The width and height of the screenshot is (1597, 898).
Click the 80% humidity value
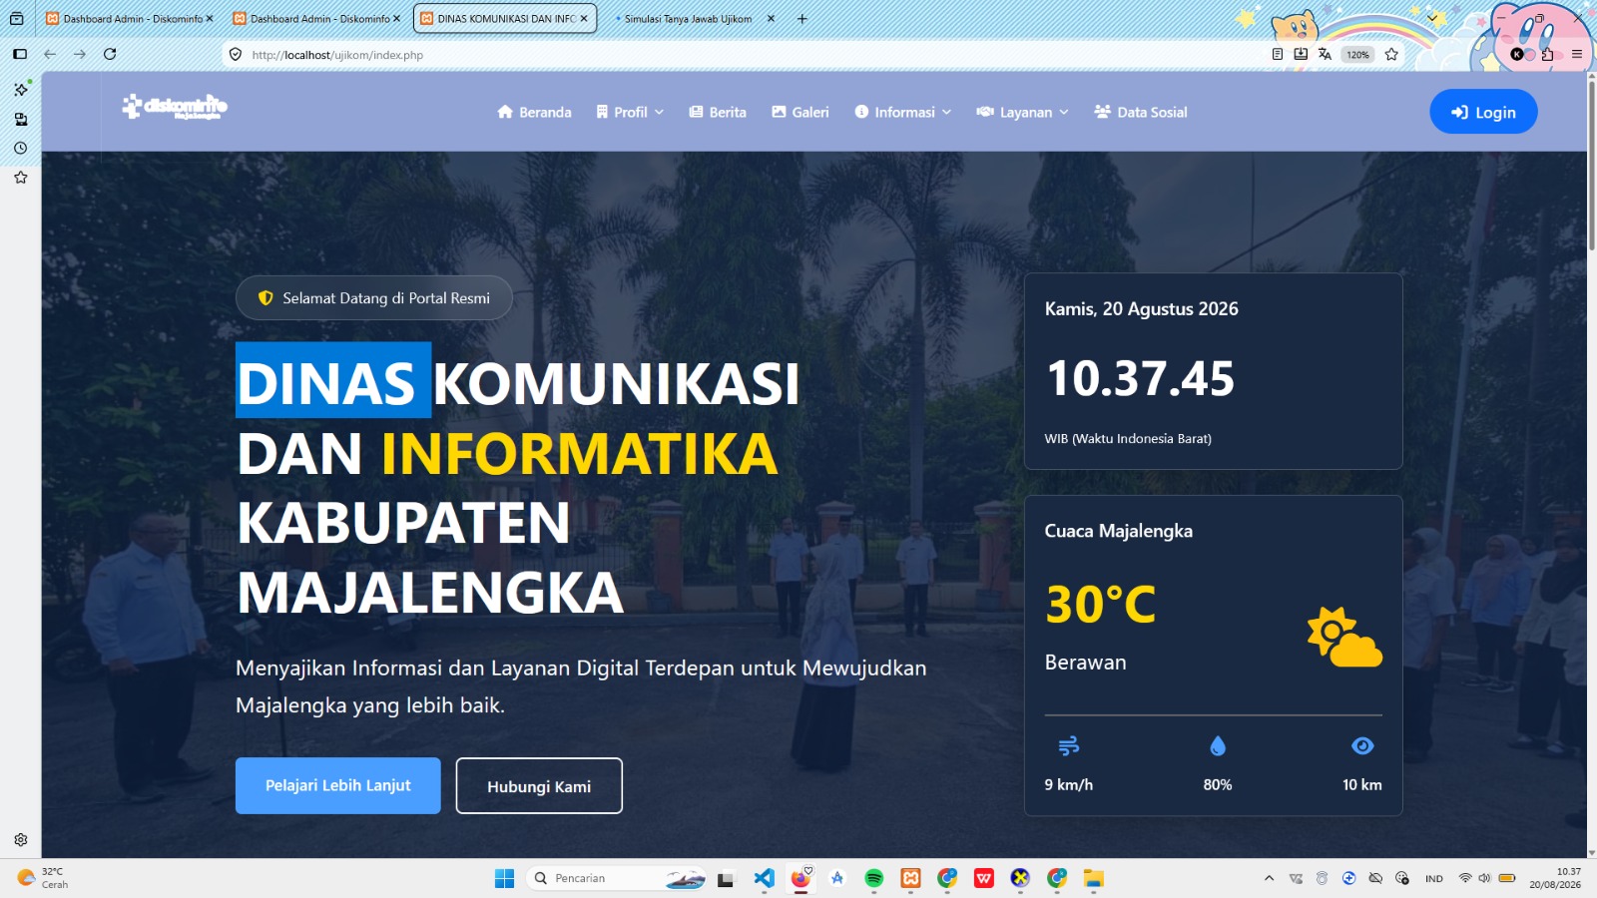click(1218, 785)
